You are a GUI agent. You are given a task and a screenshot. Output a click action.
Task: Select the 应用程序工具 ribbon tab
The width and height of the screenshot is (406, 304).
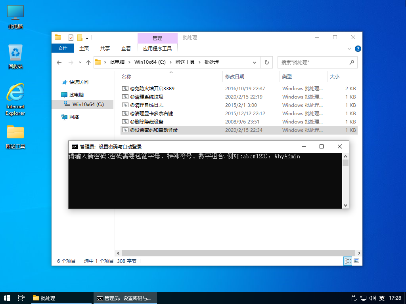pyautogui.click(x=157, y=48)
